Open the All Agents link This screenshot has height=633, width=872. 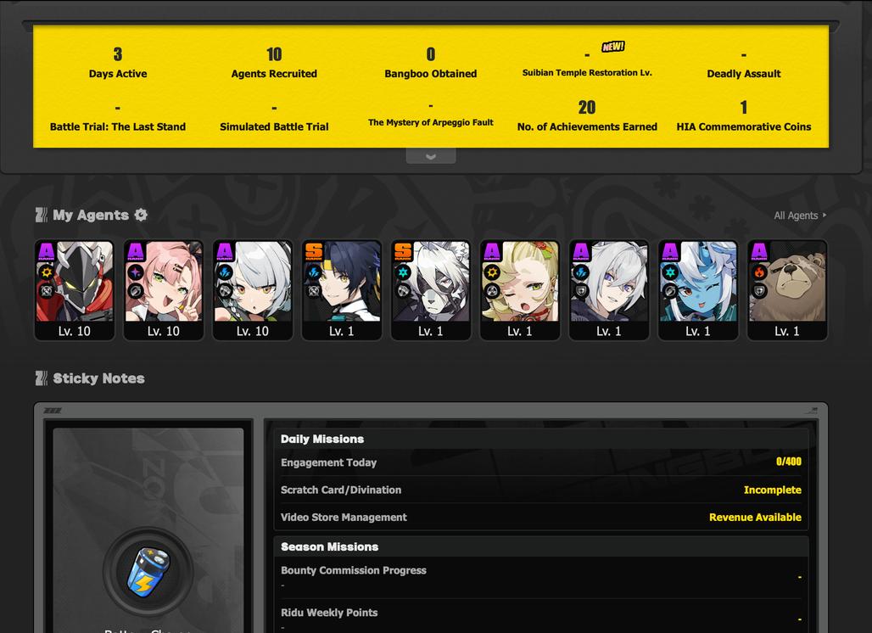click(800, 216)
